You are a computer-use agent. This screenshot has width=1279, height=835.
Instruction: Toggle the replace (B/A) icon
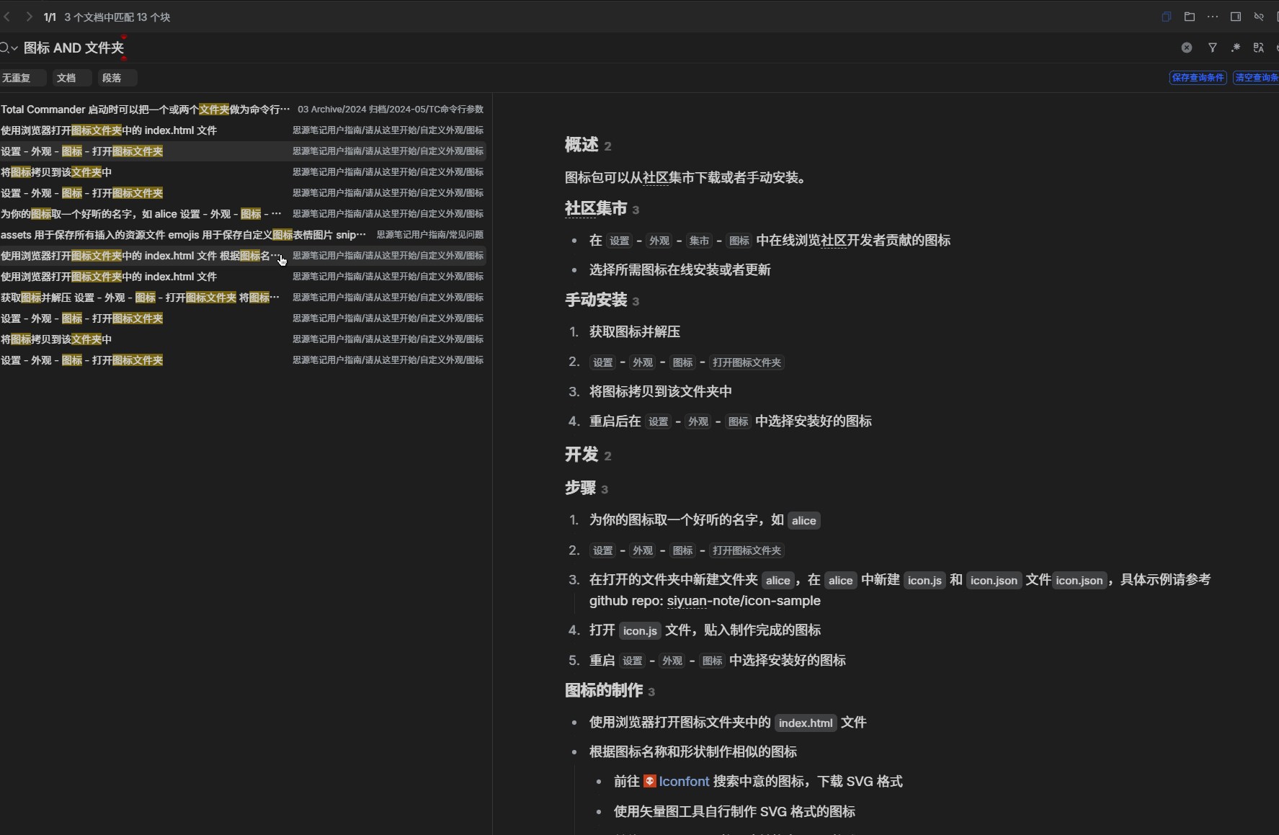point(1259,48)
